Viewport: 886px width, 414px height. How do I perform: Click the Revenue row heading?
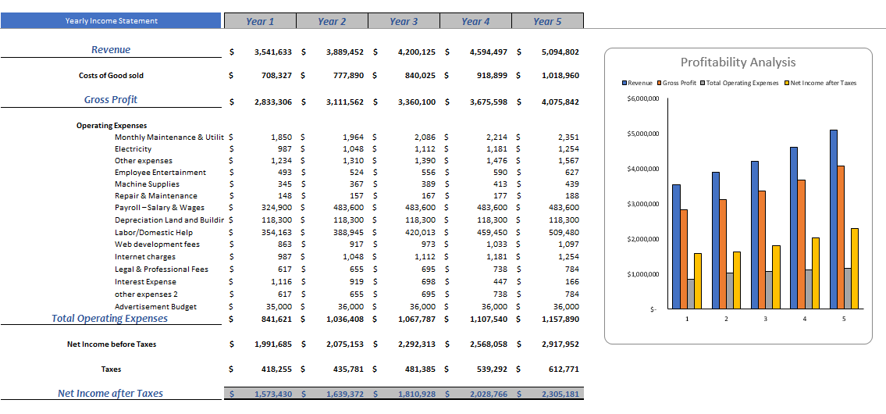tap(111, 50)
